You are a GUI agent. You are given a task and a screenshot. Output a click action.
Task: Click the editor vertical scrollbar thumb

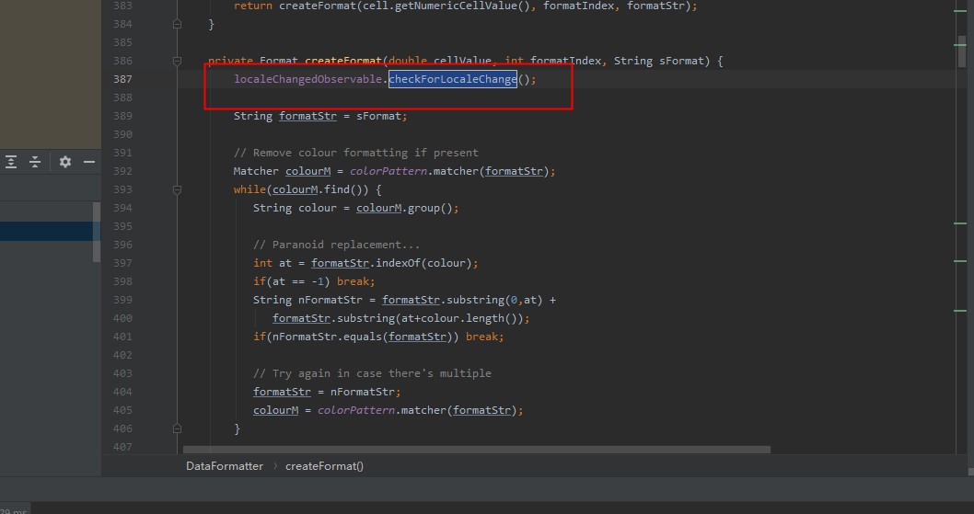point(962,53)
